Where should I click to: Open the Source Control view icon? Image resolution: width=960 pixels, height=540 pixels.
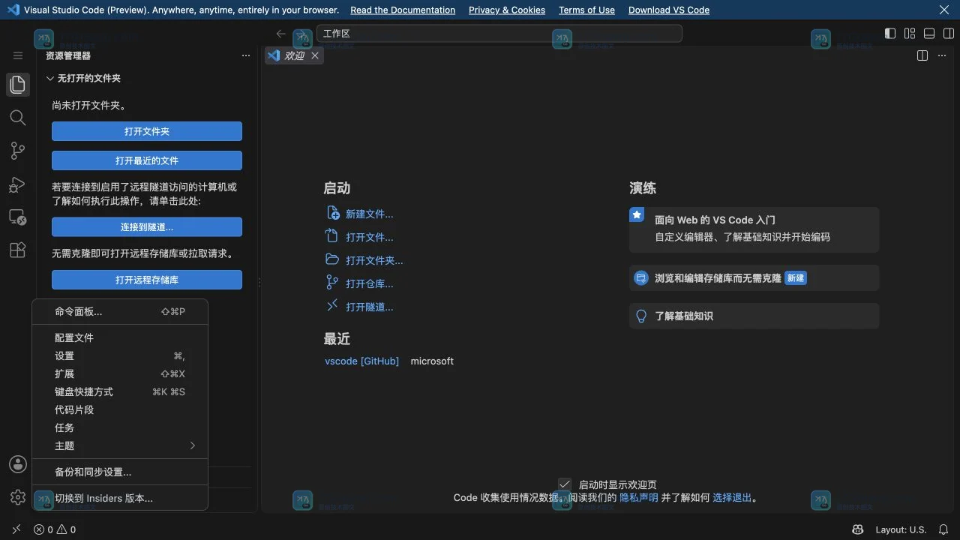pos(18,151)
